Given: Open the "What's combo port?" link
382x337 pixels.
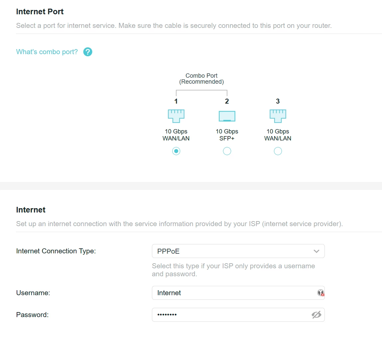Looking at the screenshot, I should [47, 52].
